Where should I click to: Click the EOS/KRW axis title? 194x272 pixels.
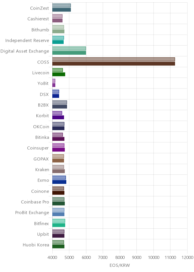pos(120,265)
